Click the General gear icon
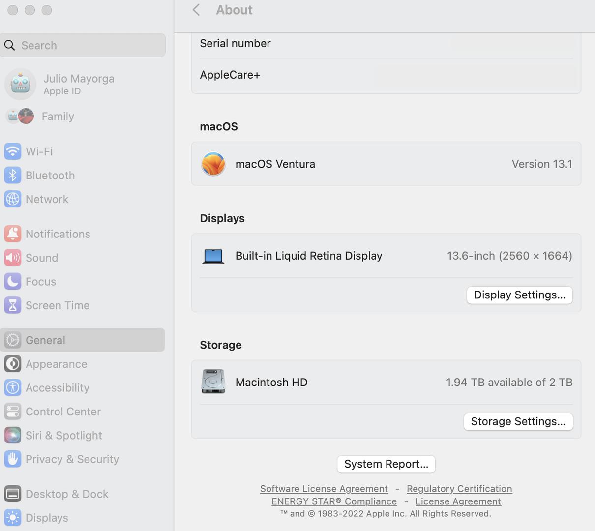 point(13,340)
